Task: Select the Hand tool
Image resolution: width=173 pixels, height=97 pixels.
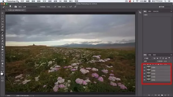Action: tap(2, 64)
